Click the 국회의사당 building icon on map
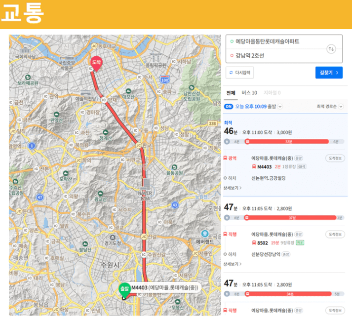The height and width of the screenshot is (319, 352). coord(25,50)
